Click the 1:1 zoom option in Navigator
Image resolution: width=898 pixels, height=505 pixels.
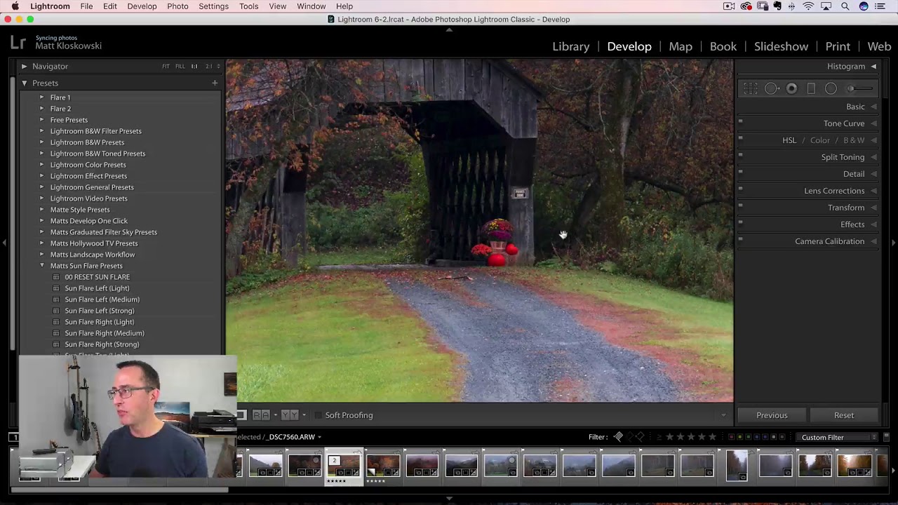coord(194,66)
